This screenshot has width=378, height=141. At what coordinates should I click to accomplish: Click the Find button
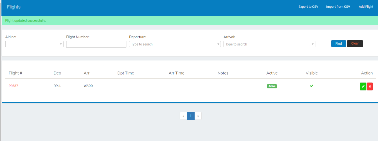click(338, 43)
